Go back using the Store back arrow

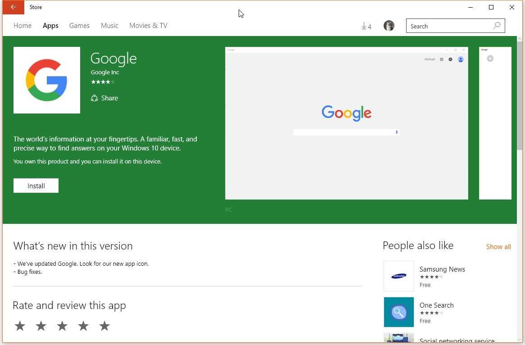(x=14, y=7)
